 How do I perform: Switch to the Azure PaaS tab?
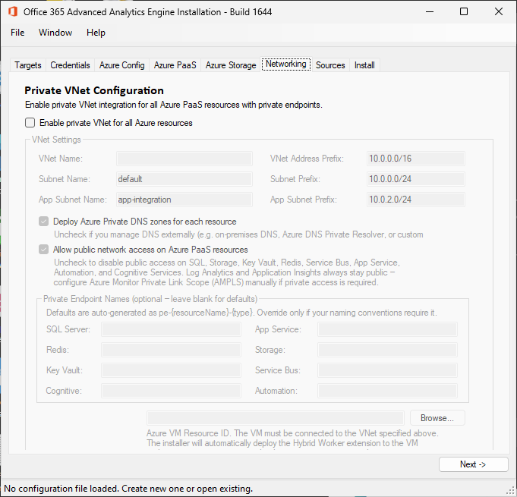(x=175, y=65)
